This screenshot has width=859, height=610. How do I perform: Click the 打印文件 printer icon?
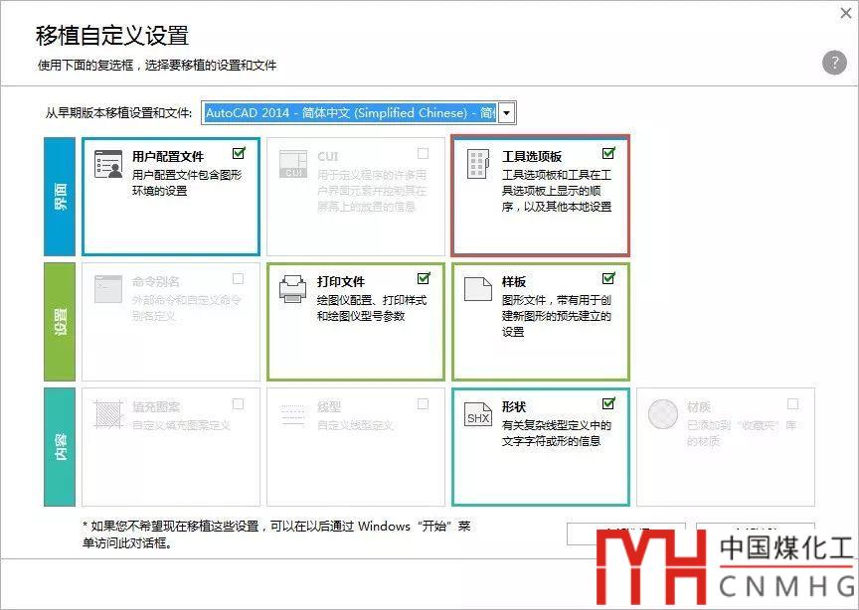[293, 289]
